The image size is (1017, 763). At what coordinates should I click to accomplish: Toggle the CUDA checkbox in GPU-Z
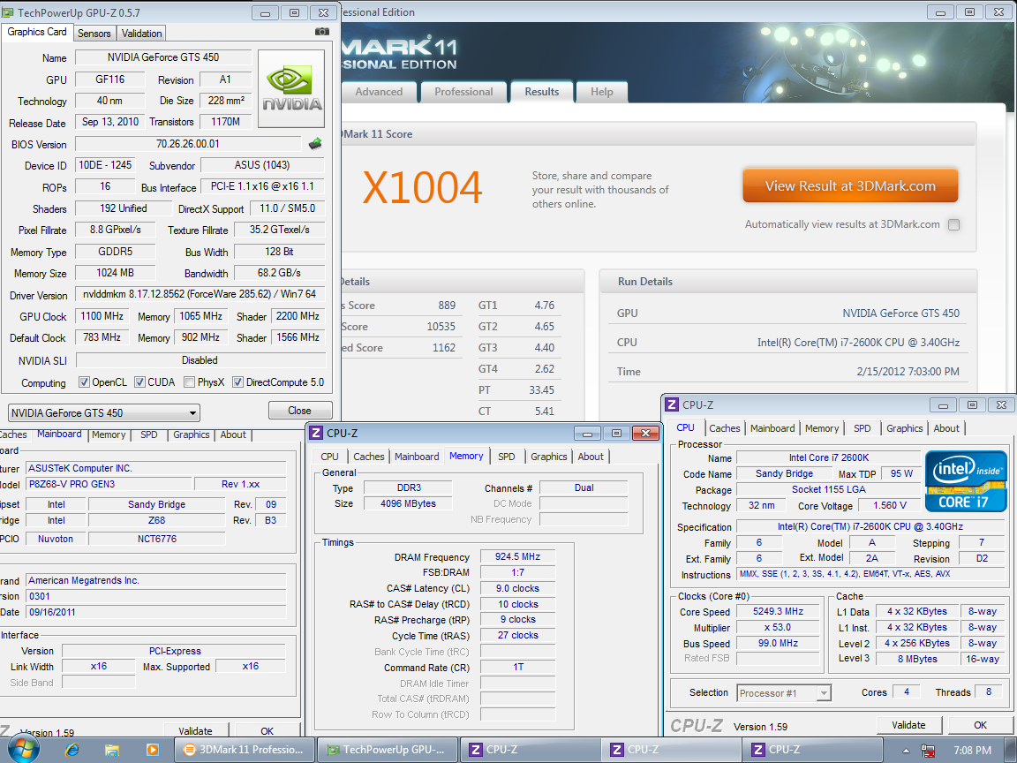(x=139, y=382)
